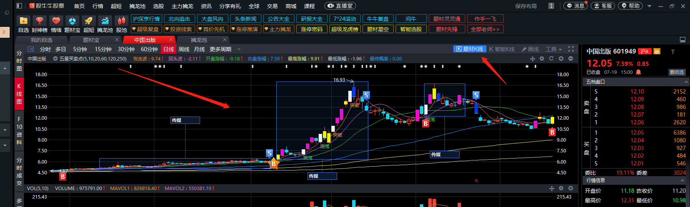Viewport: 690px width, 207px height.
Task: Click the 删自选 button
Action: click(677, 72)
